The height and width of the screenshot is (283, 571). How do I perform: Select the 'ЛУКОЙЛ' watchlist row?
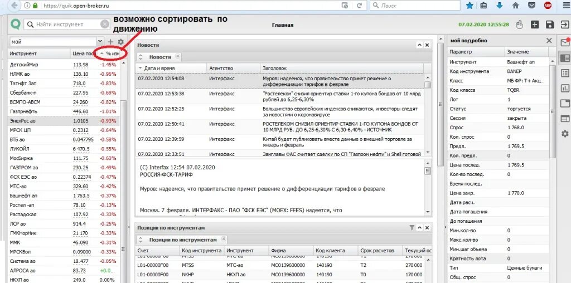click(x=64, y=149)
